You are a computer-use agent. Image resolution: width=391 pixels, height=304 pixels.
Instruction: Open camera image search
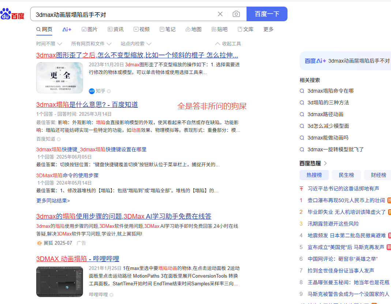point(236,14)
